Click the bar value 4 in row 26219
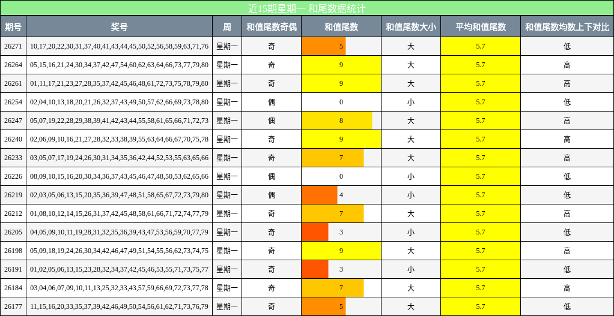The height and width of the screenshot is (316, 614). click(x=320, y=195)
